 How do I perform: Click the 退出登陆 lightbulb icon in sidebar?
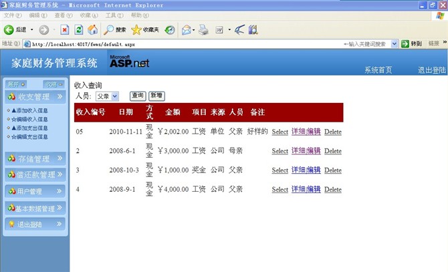[11, 224]
